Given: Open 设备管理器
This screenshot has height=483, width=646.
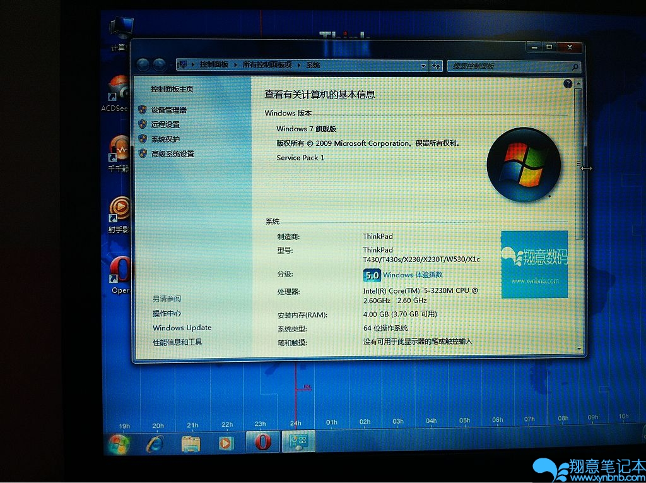Looking at the screenshot, I should click(168, 110).
